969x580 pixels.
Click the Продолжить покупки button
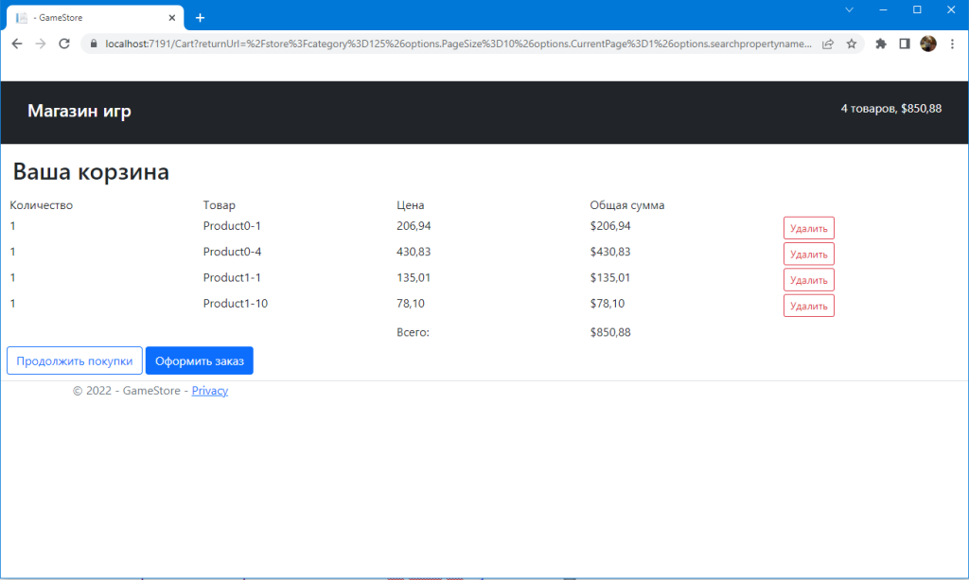click(x=75, y=360)
